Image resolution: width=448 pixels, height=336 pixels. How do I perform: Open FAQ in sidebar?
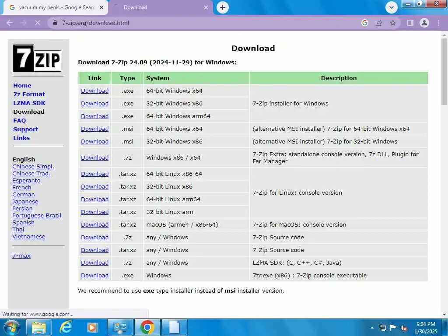(19, 121)
